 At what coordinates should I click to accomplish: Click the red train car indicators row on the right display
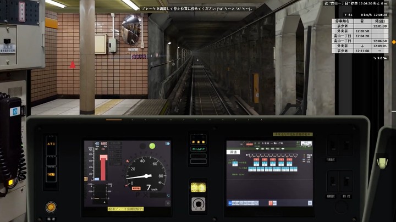click(273, 159)
